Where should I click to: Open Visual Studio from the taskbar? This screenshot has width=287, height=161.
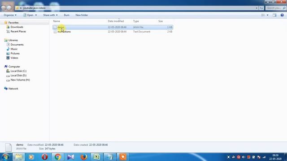coord(71,157)
